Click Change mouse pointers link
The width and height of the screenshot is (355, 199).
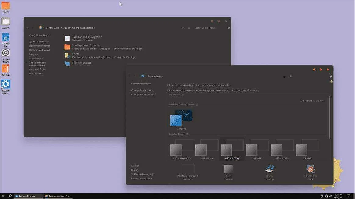coord(143,94)
